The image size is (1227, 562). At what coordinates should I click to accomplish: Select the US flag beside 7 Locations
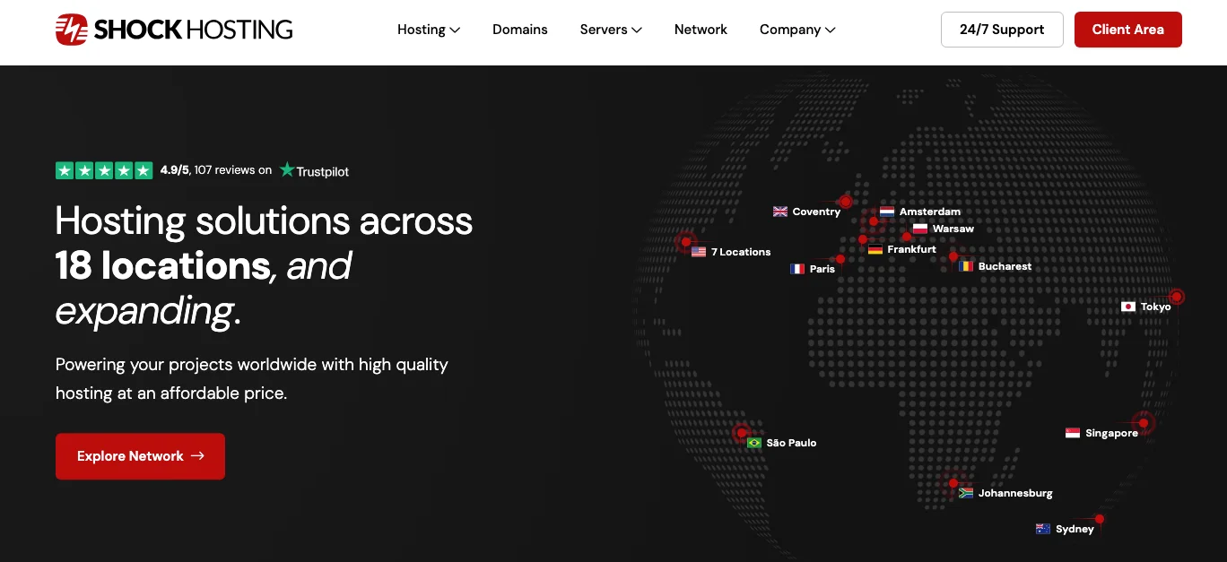tap(699, 252)
